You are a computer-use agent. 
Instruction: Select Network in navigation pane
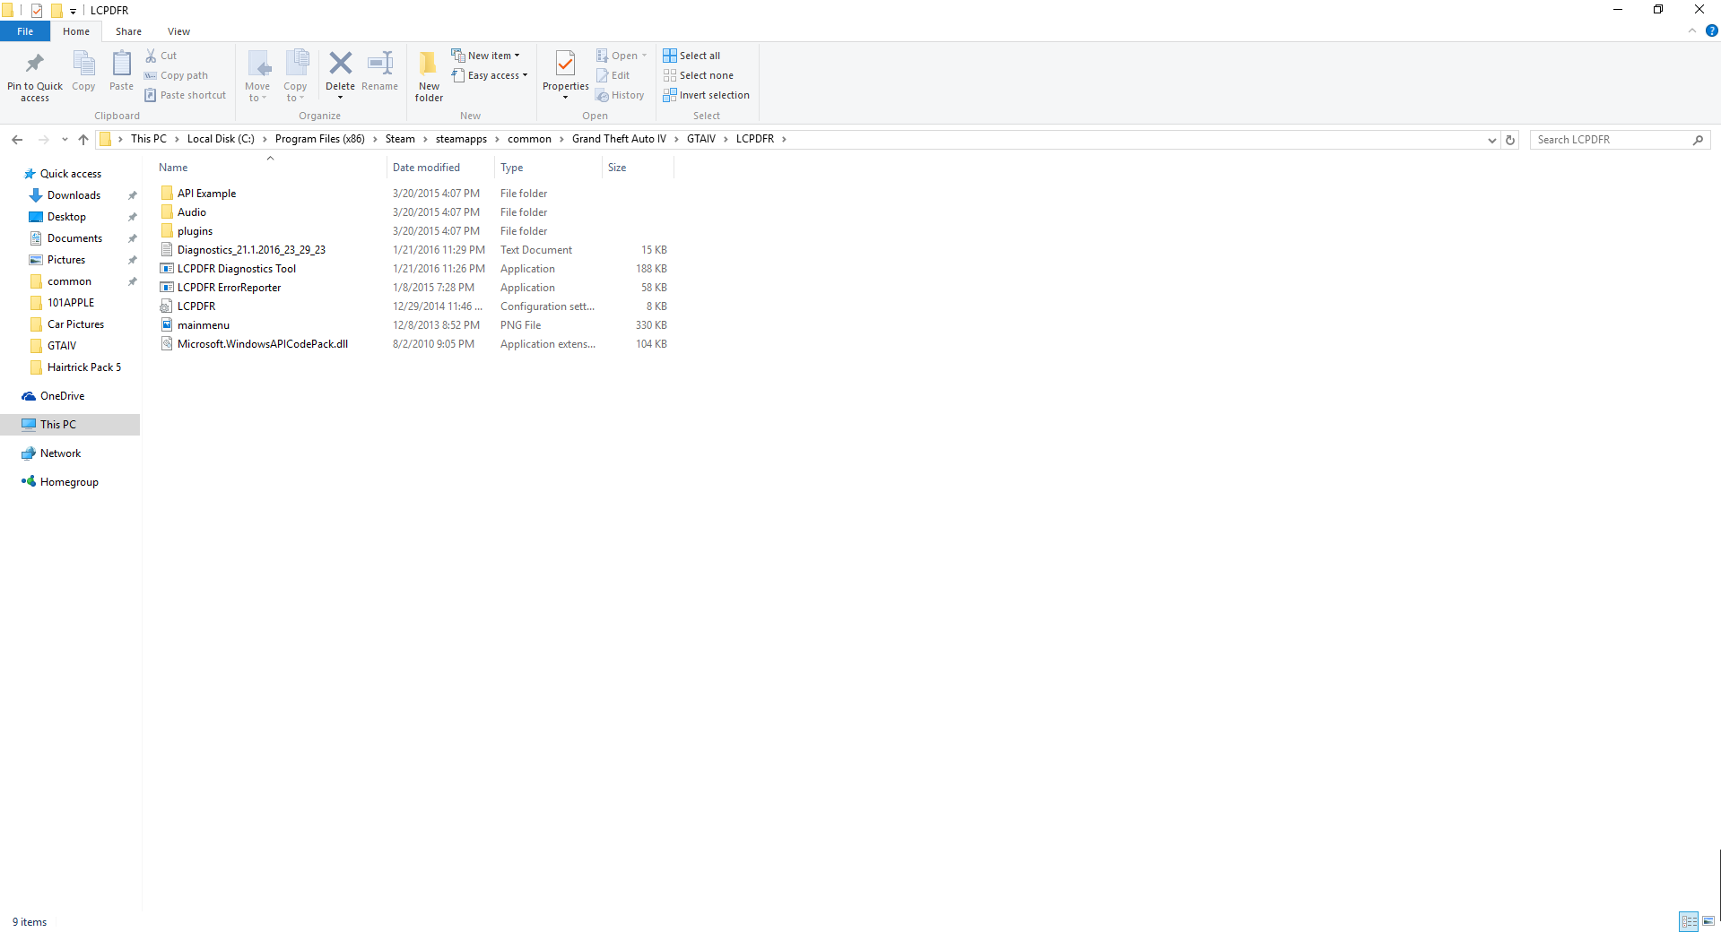tap(60, 453)
